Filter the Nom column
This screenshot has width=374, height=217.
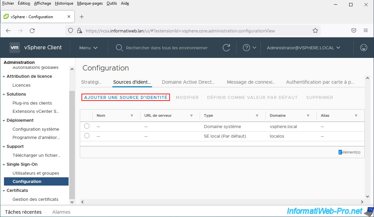click(132, 115)
